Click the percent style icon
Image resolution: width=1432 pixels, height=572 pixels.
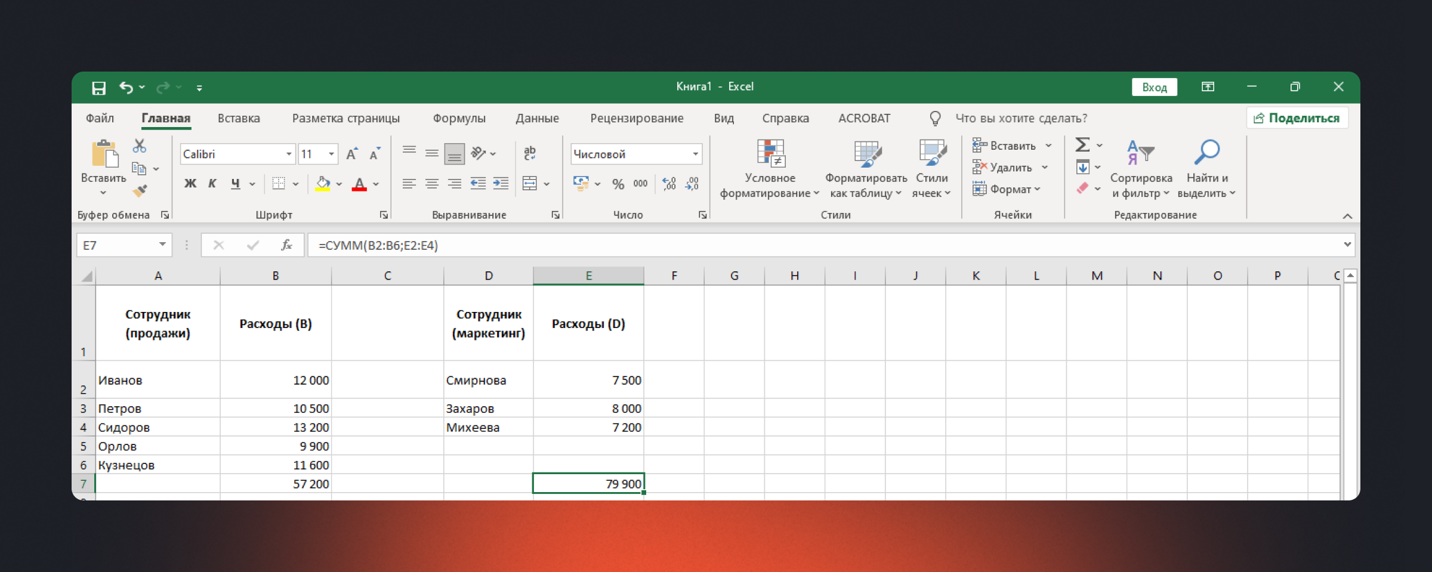pyautogui.click(x=618, y=184)
